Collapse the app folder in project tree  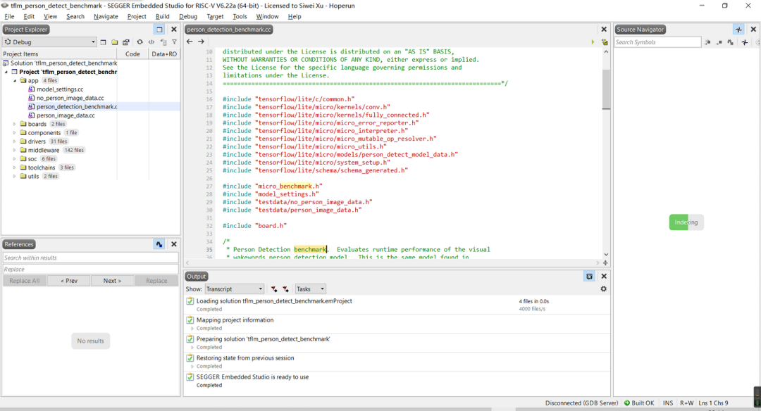pyautogui.click(x=15, y=80)
